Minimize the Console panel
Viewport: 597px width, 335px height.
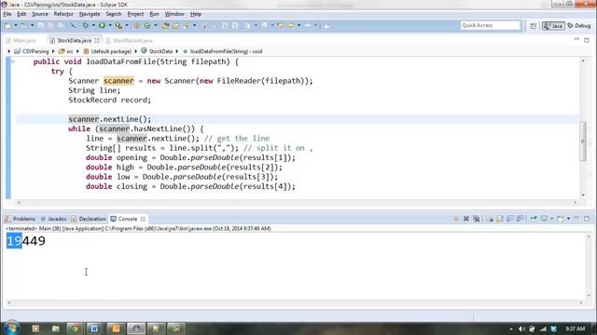pos(576,219)
